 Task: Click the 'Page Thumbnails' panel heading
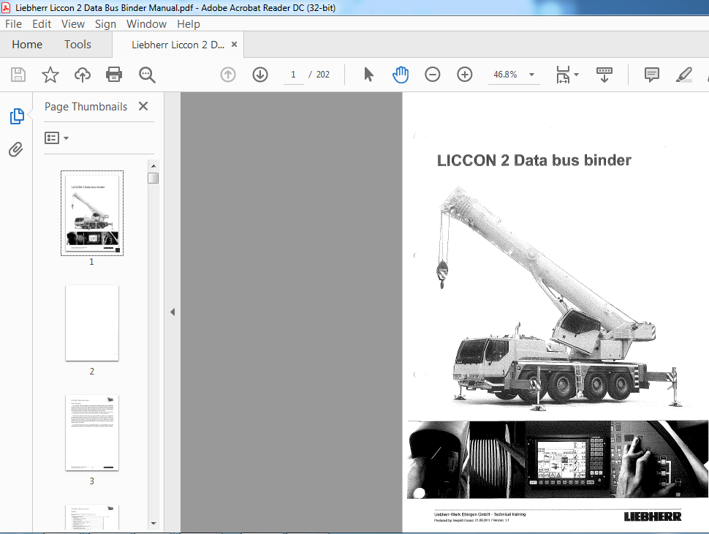tap(86, 107)
